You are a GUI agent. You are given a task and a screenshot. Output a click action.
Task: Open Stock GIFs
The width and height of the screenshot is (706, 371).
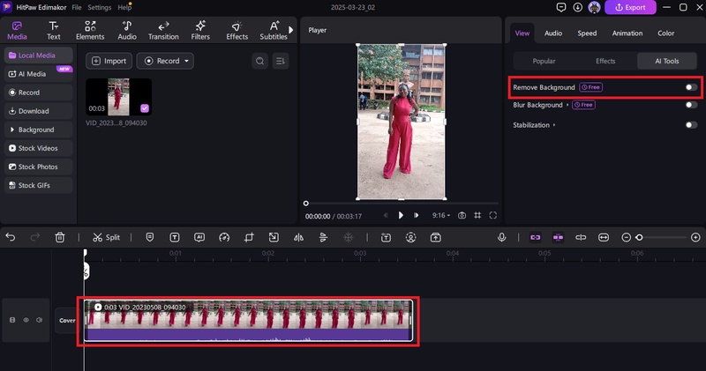click(x=38, y=185)
